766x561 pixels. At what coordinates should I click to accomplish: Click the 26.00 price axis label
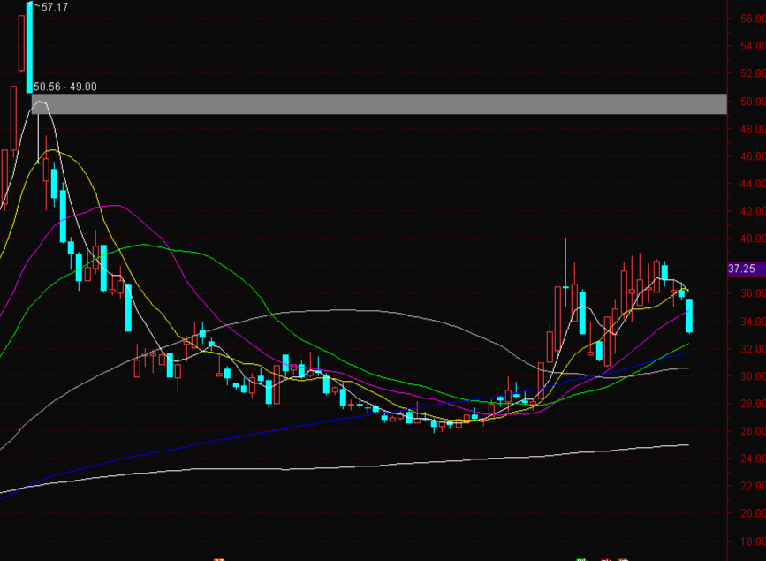point(753,431)
